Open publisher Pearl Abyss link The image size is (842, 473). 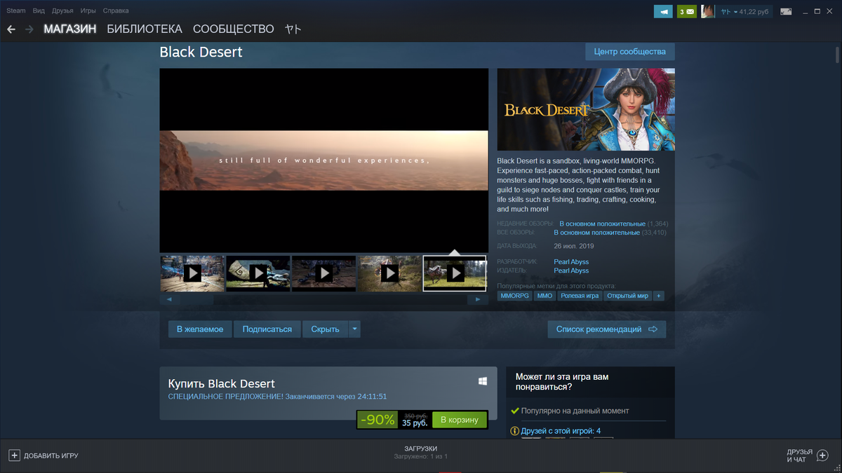(x=571, y=270)
